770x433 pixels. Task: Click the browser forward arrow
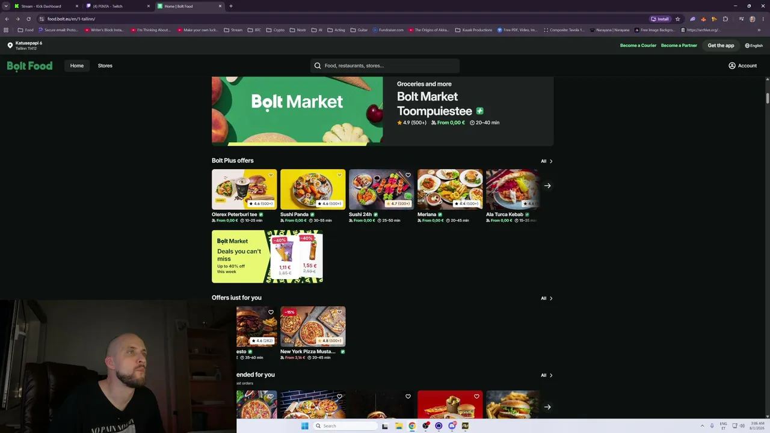pos(17,19)
